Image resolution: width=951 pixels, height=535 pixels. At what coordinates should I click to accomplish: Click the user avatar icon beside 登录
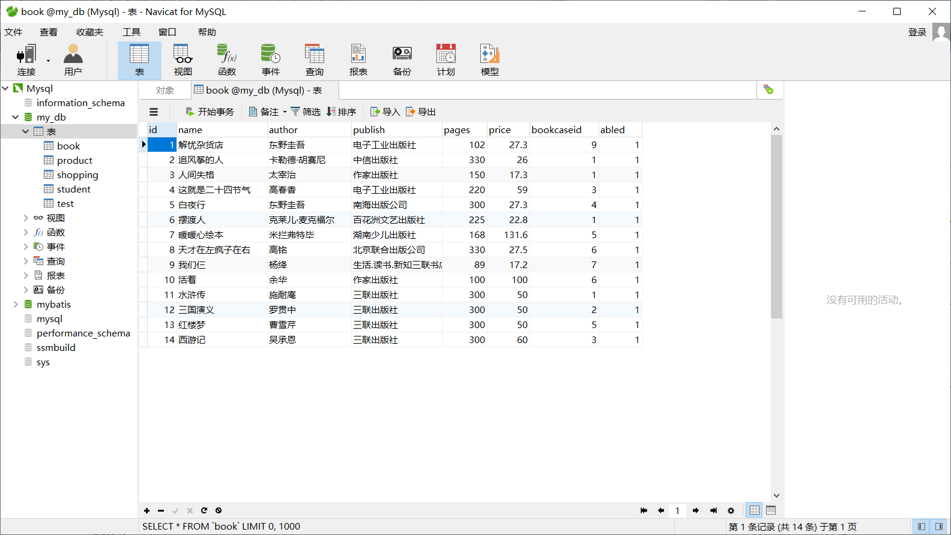941,32
